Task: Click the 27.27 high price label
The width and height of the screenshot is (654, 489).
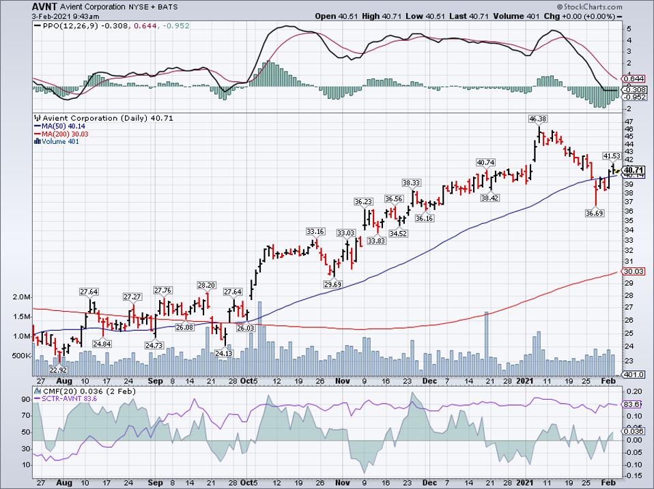Action: click(132, 297)
